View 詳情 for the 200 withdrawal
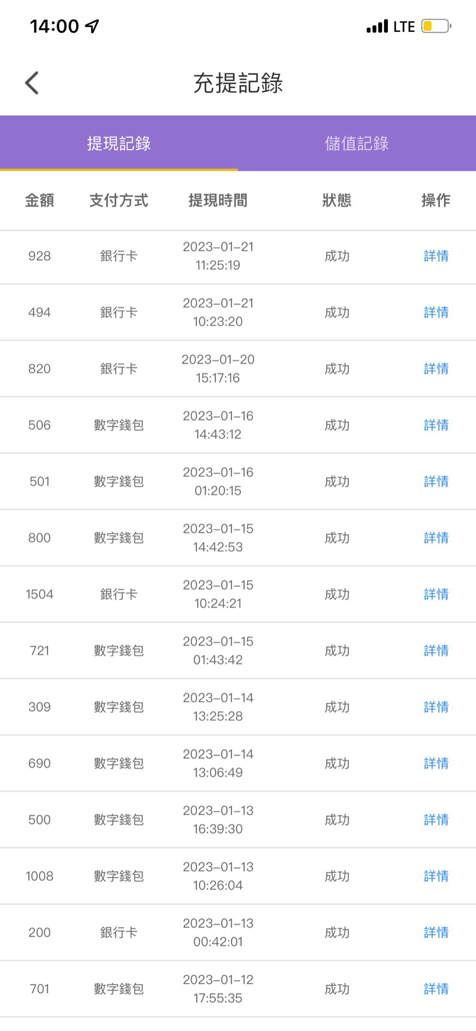Viewport: 476px width, 1031px height. (436, 933)
